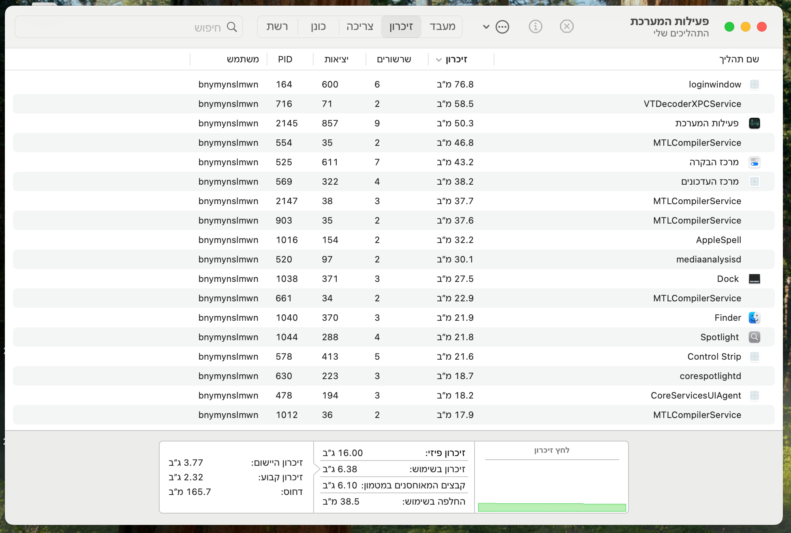791x533 pixels.
Task: Click the ports value 413
Action: pyautogui.click(x=330, y=356)
